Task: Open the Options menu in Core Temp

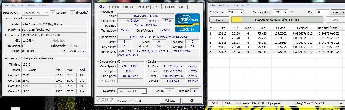Action: [x=18, y=5]
